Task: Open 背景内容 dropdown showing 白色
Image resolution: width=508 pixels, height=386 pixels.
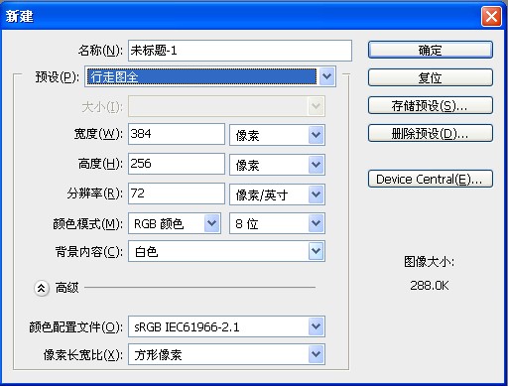Action: pos(226,252)
